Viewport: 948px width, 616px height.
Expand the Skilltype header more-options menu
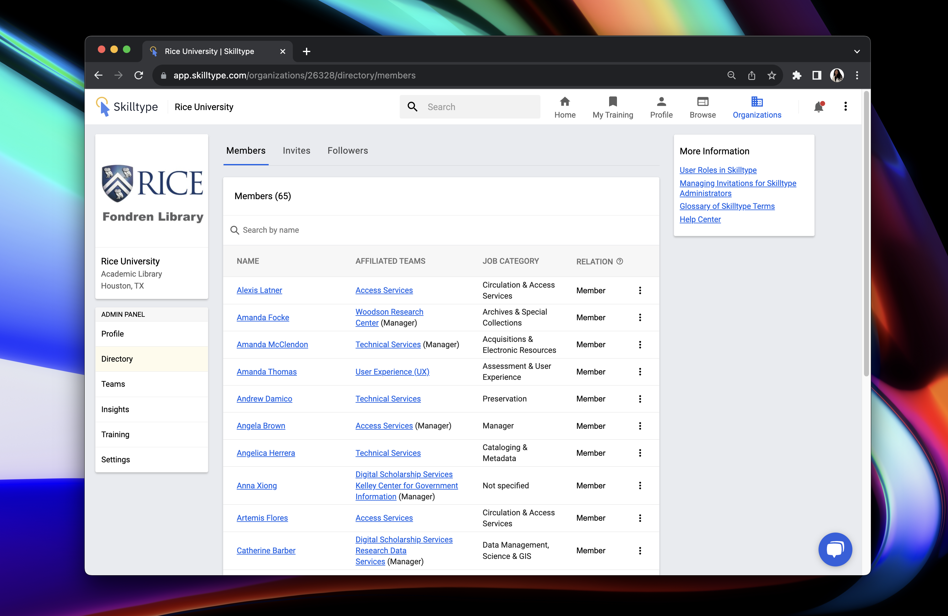(845, 106)
